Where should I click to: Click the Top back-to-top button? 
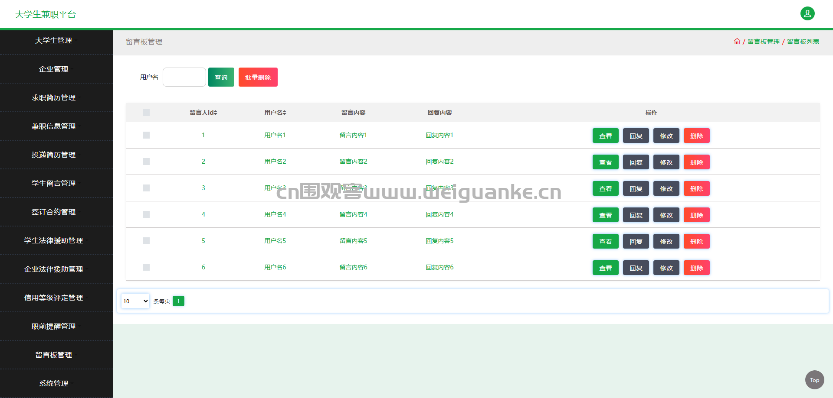point(815,380)
